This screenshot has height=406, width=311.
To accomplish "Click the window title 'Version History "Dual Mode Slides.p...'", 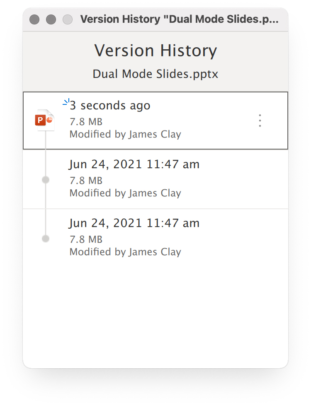I will pyautogui.click(x=179, y=19).
